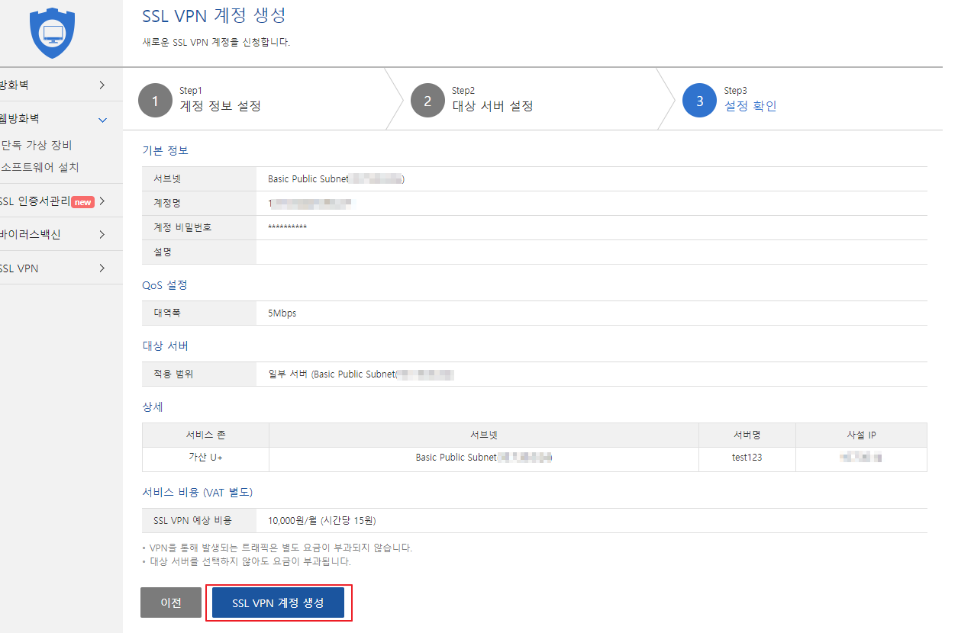Viewport: 958px width, 633px height.
Task: Collapse the 웹방화벽 menu chevron
Action: (x=103, y=120)
